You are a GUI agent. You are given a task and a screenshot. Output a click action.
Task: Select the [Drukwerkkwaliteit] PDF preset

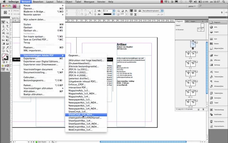[86, 63]
